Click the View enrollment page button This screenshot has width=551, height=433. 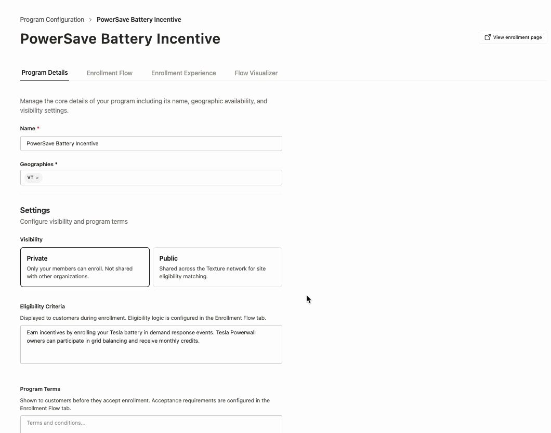513,37
